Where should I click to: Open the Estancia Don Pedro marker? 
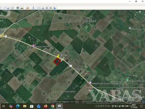(x=34, y=46)
